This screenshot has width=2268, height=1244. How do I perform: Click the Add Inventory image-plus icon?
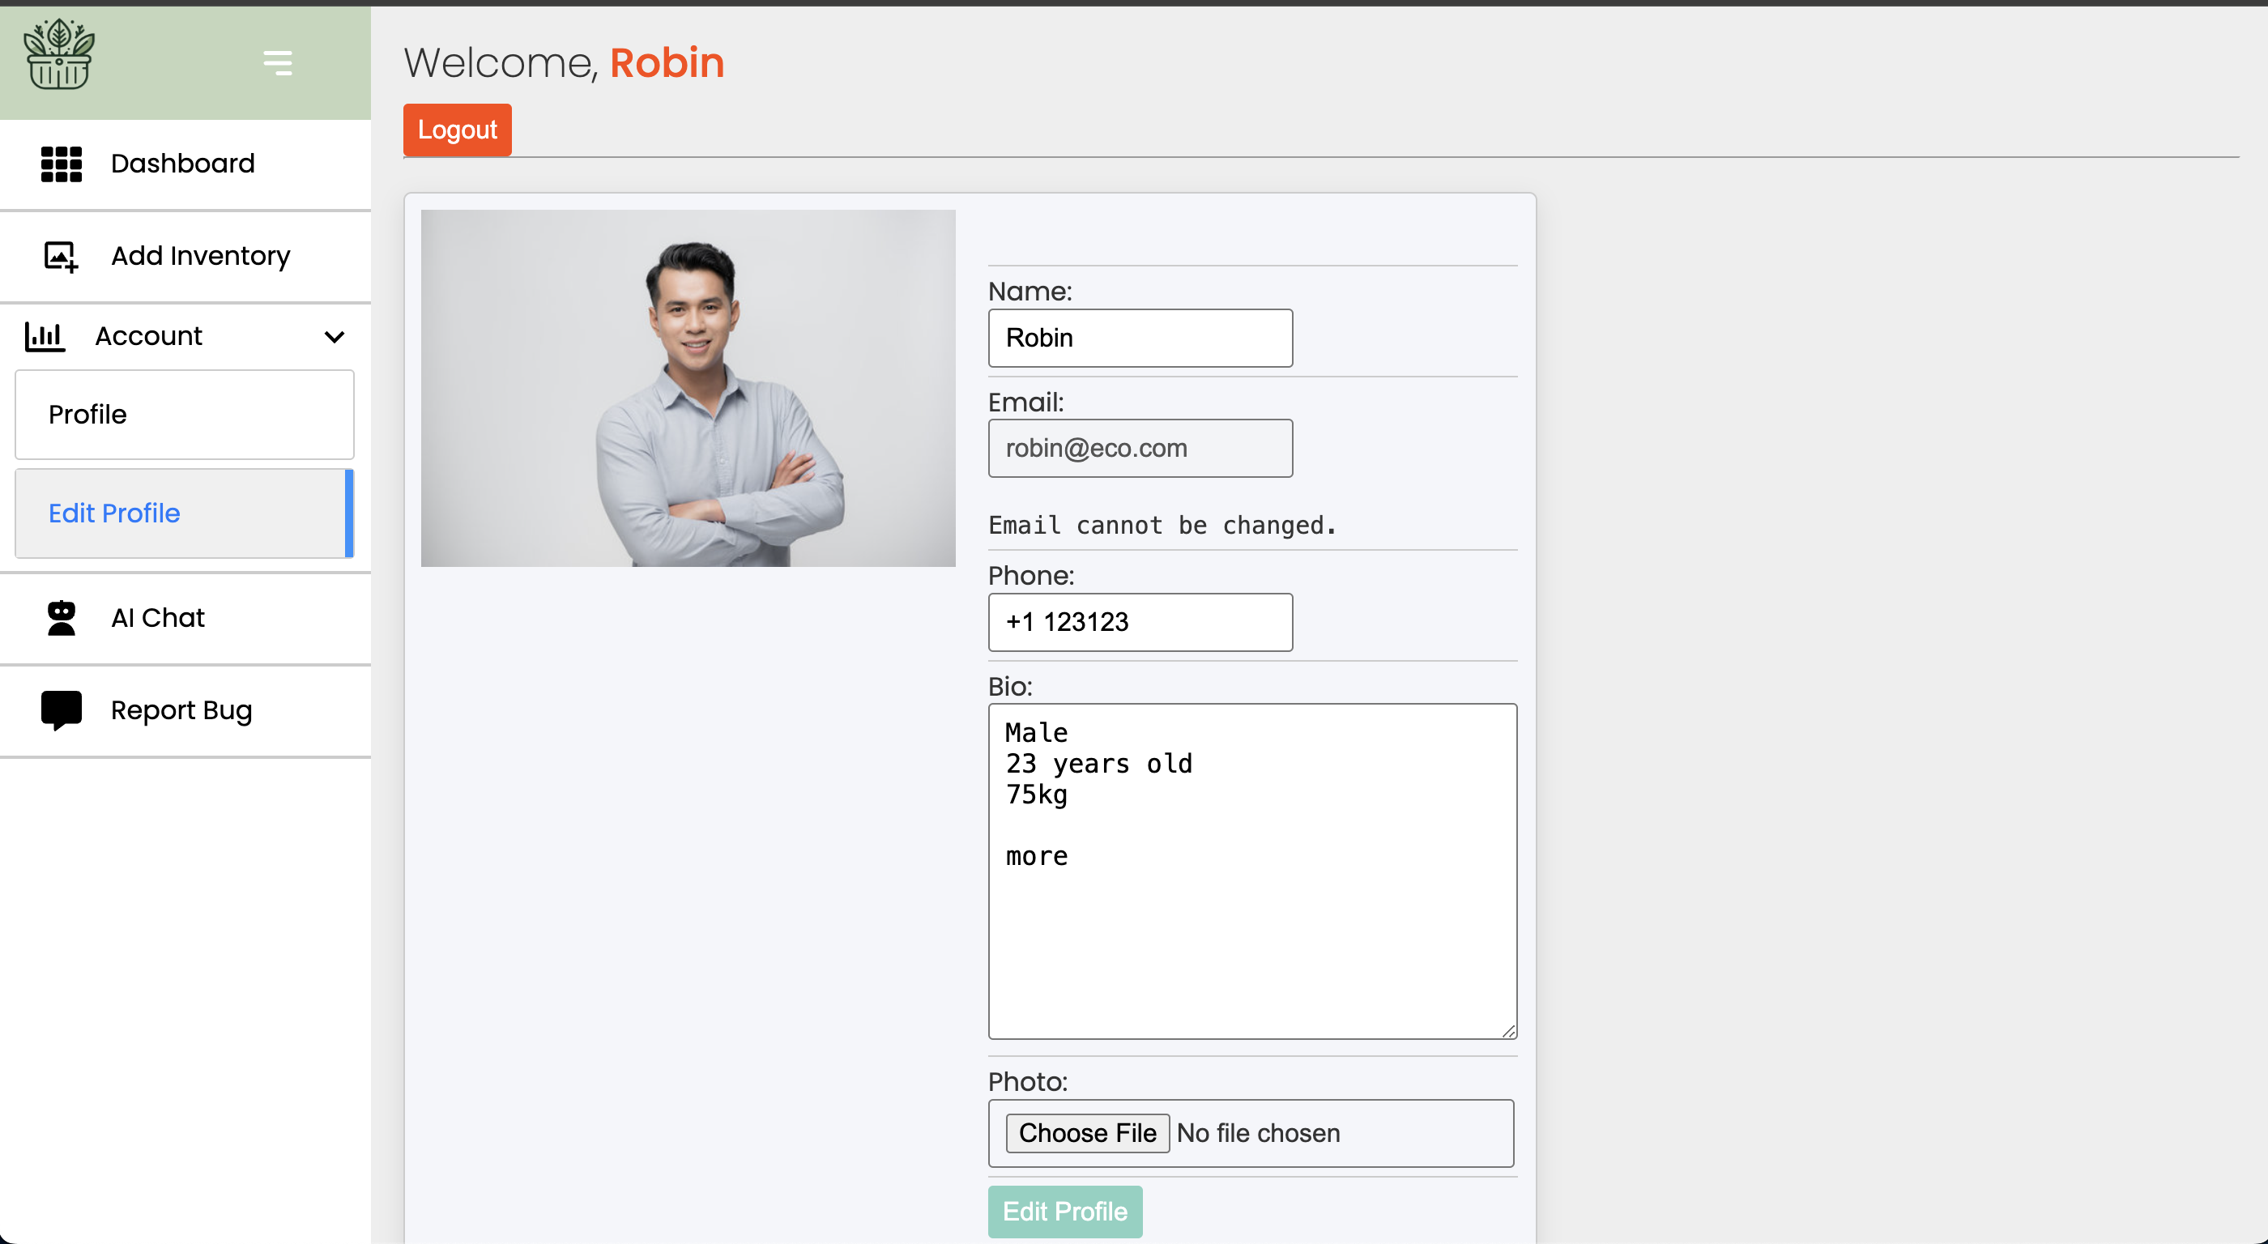(x=61, y=256)
